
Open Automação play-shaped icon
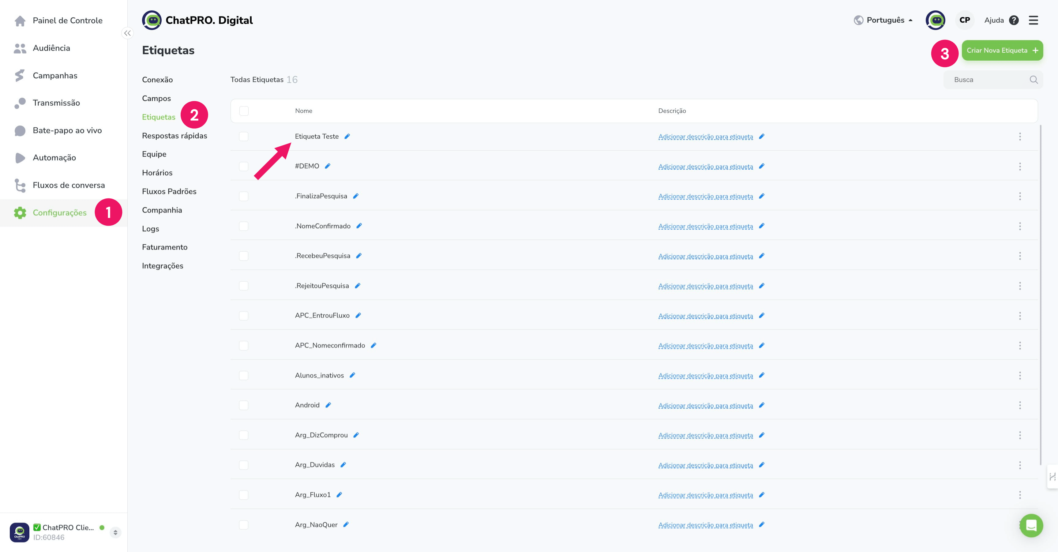(x=20, y=158)
